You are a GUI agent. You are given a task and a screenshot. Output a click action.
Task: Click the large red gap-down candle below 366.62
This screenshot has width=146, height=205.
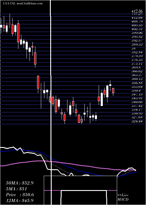click(x=38, y=82)
